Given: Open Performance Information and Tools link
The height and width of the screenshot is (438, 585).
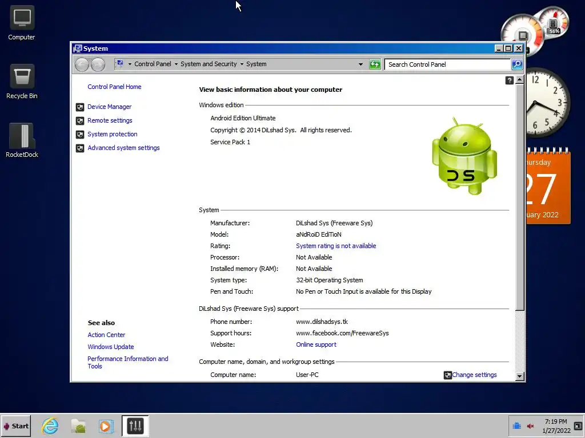Looking at the screenshot, I should [127, 362].
